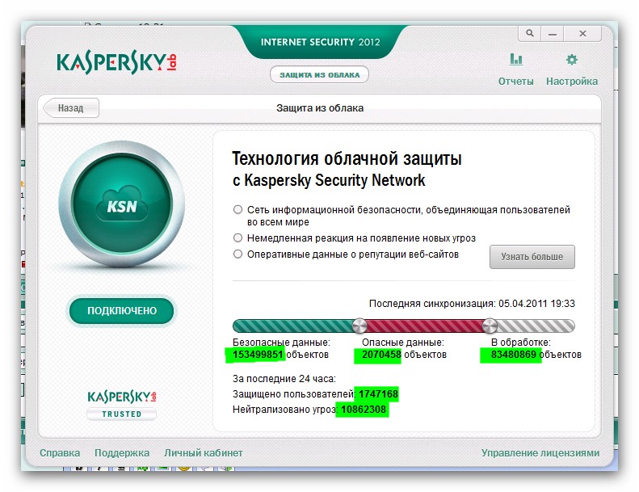Click bullet next to Немедленная реакция
The height and width of the screenshot is (492, 639).
238,238
